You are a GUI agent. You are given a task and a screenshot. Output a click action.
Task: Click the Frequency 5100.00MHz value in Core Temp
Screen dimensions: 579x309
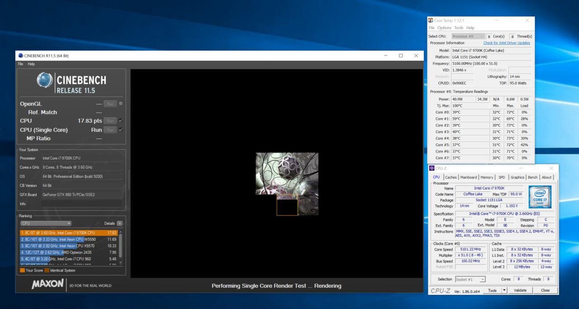[x=491, y=64]
